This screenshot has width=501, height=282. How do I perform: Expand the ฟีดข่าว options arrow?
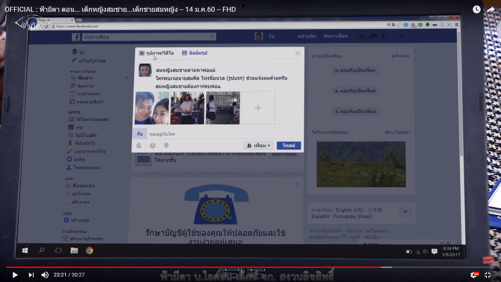(127, 78)
